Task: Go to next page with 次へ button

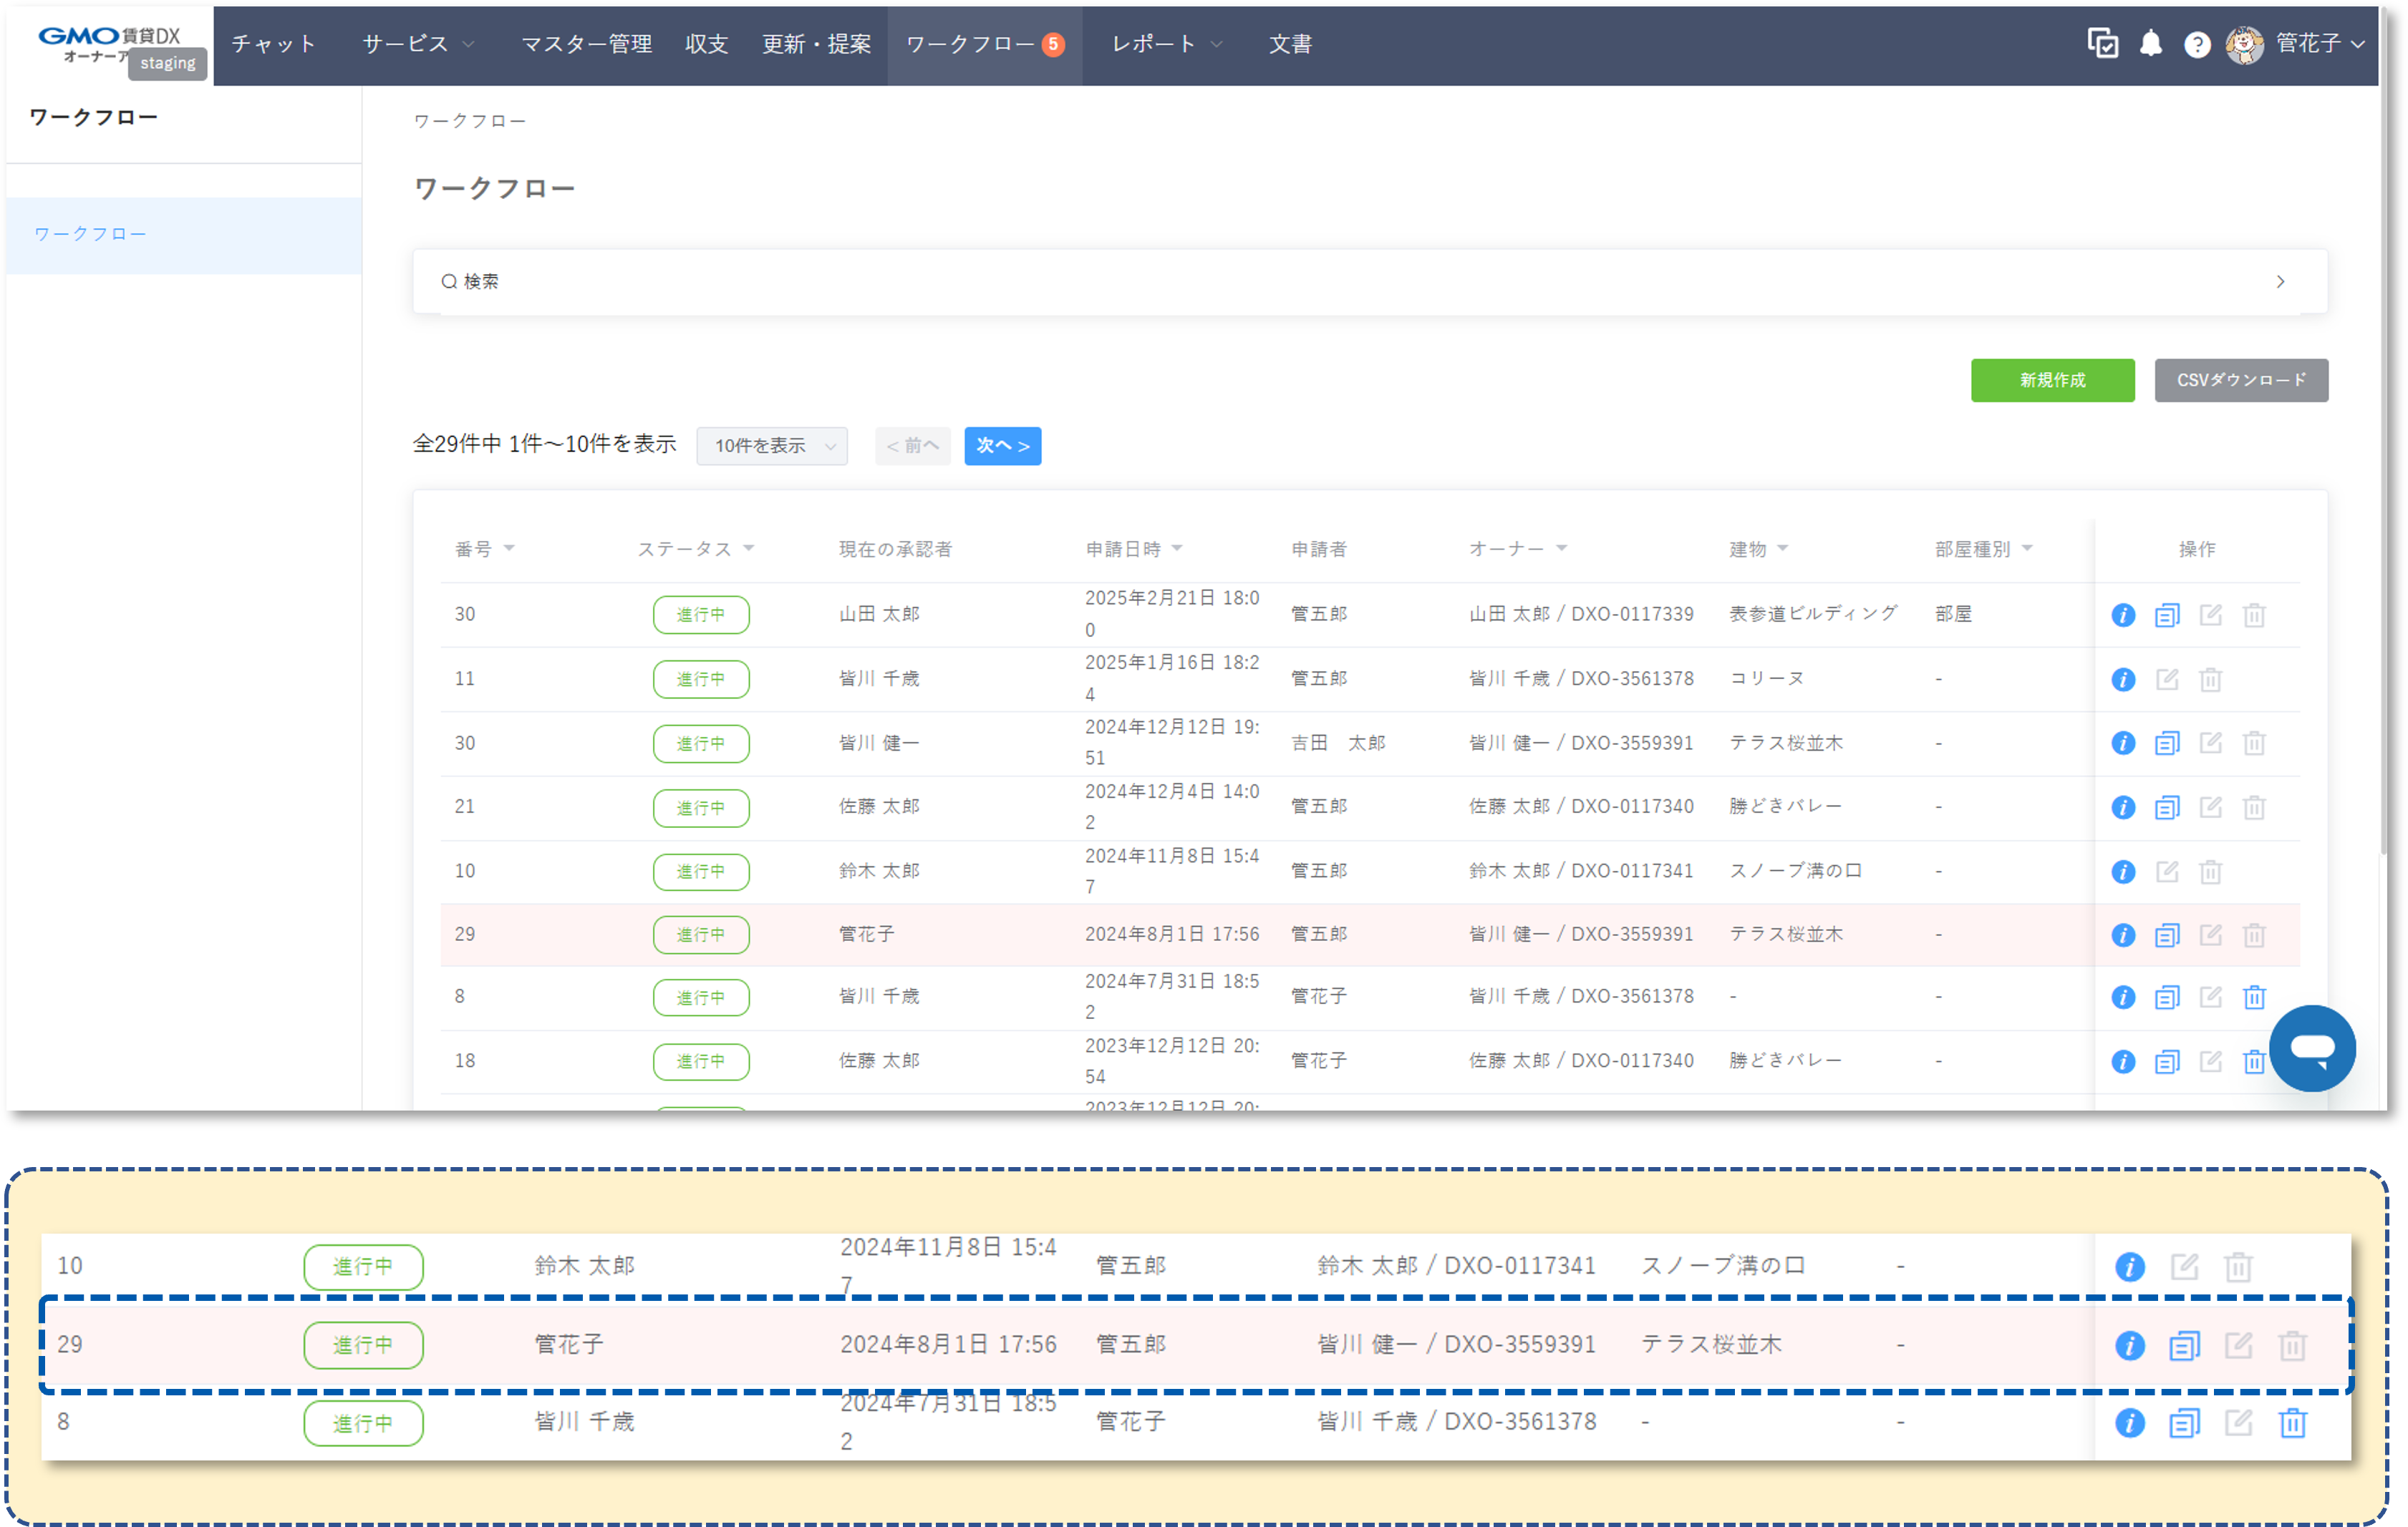Action: (x=1002, y=446)
